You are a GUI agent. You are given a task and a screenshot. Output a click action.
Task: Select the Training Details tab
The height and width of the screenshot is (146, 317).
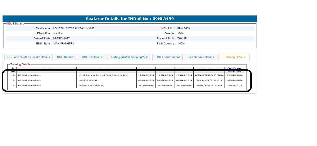coord(234,57)
